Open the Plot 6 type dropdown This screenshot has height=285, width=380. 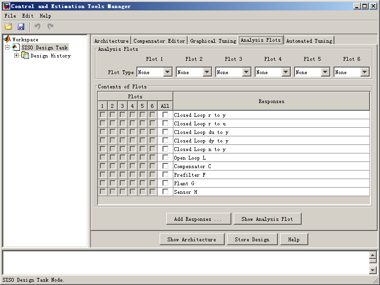[x=365, y=72]
